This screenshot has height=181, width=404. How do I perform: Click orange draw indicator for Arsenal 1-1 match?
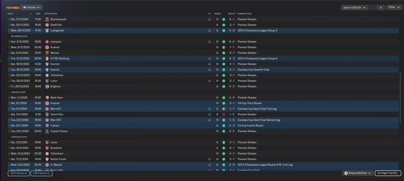click(223, 47)
